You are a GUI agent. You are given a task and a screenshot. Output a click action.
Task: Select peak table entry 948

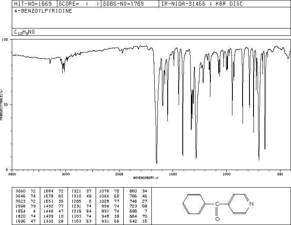(105, 216)
